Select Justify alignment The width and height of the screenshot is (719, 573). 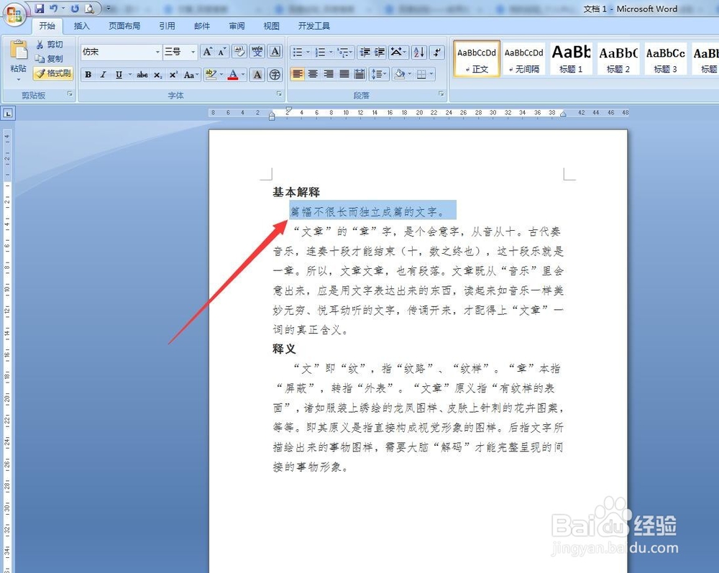344,74
